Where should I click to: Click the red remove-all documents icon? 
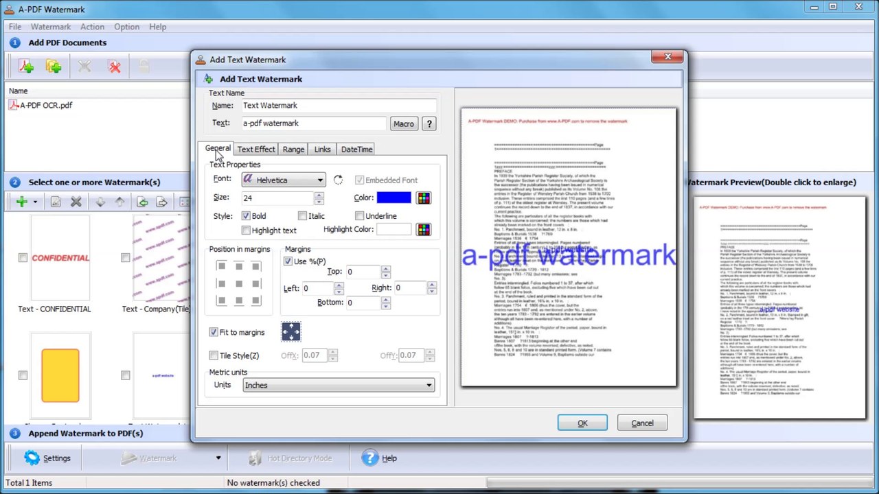[115, 67]
